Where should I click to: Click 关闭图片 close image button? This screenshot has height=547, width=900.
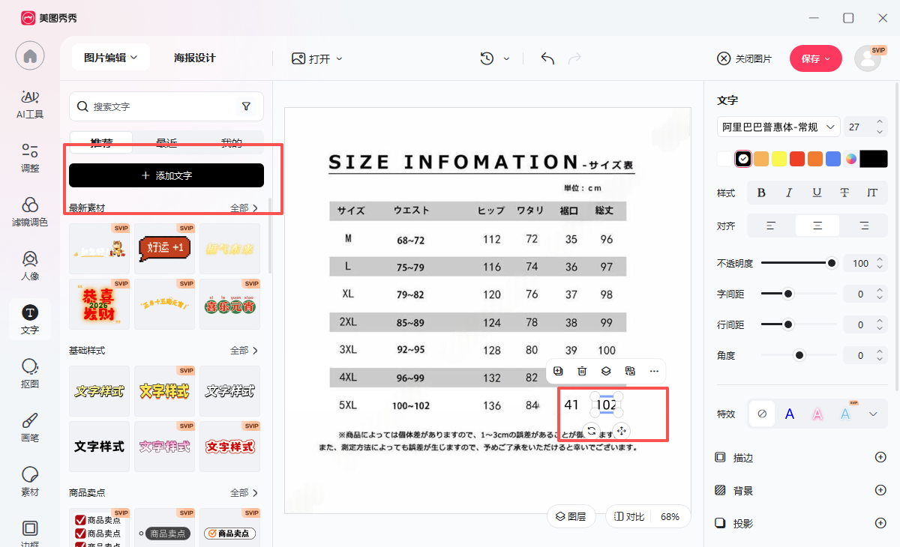point(744,58)
